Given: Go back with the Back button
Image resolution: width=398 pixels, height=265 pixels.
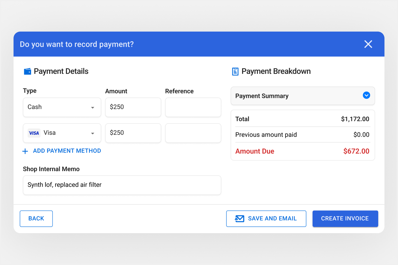Looking at the screenshot, I should coord(36,219).
